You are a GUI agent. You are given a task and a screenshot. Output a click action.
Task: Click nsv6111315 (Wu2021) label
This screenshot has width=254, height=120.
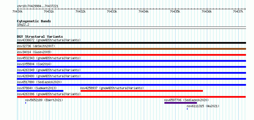click(x=203, y=106)
